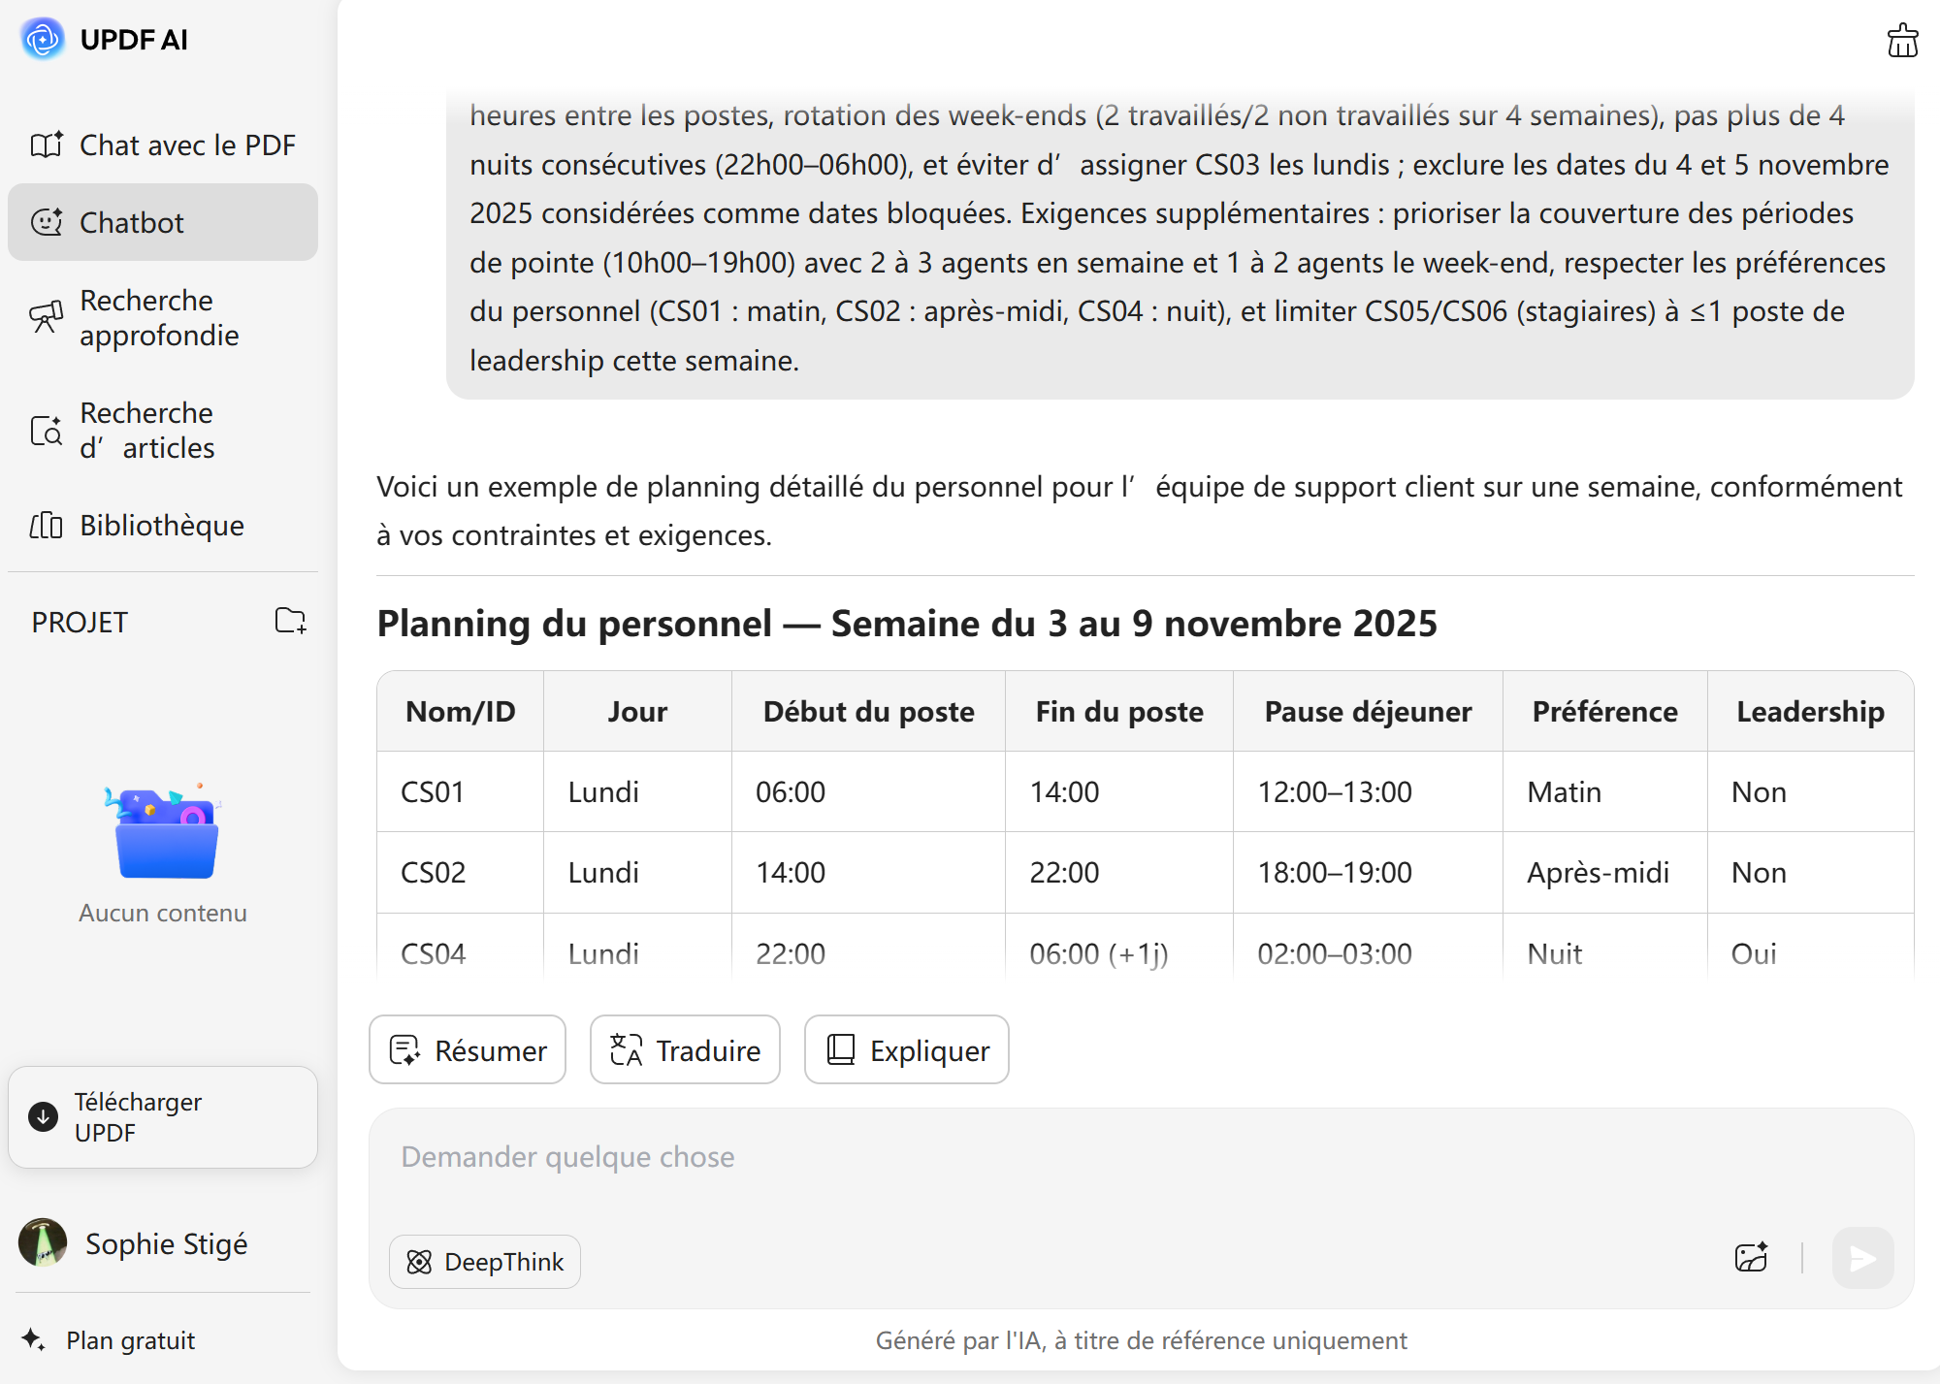Click the download arrow icon
Viewport: 1940px width, 1384px height.
pos(44,1117)
